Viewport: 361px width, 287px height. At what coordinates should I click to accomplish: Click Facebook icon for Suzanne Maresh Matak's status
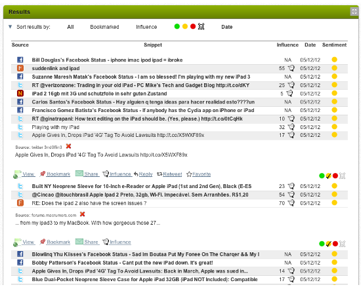click(x=20, y=77)
